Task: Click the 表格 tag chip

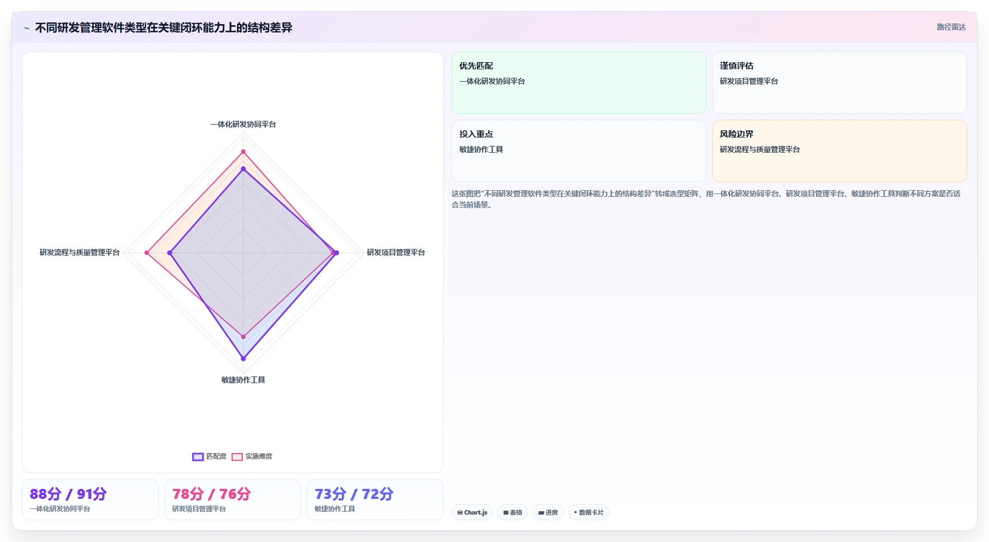Action: (x=512, y=512)
